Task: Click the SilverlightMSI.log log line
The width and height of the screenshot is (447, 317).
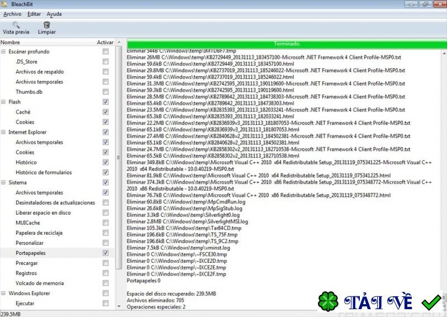Action: (187, 221)
